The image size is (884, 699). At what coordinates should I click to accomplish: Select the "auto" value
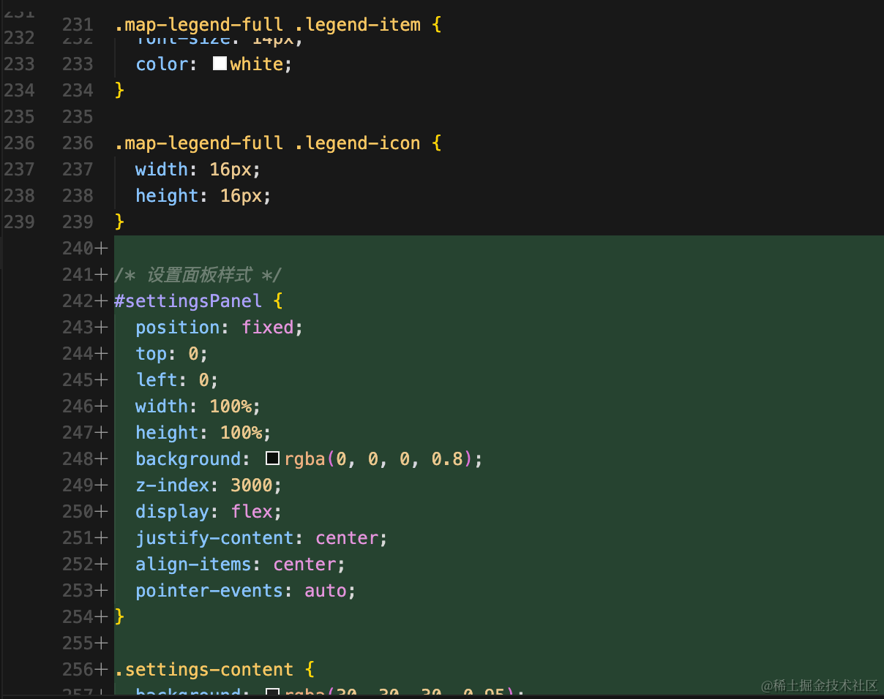325,590
